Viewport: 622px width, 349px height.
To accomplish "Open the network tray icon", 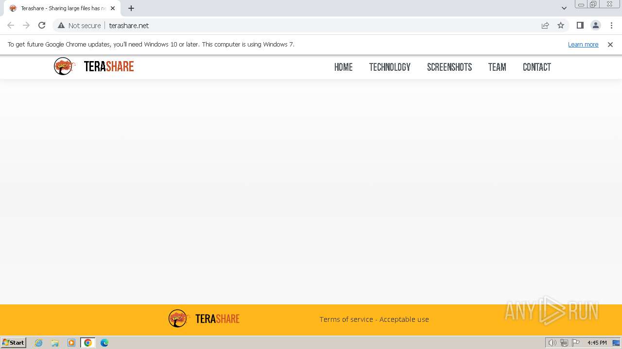I will (564, 343).
